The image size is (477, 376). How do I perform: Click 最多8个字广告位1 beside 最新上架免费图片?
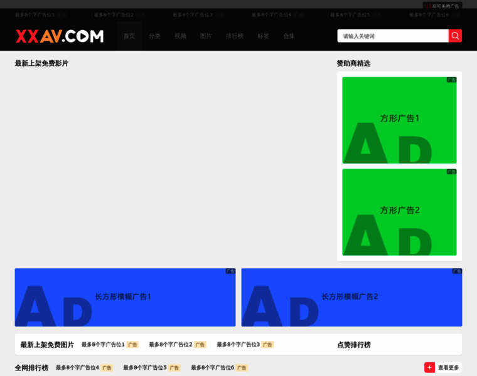point(103,345)
